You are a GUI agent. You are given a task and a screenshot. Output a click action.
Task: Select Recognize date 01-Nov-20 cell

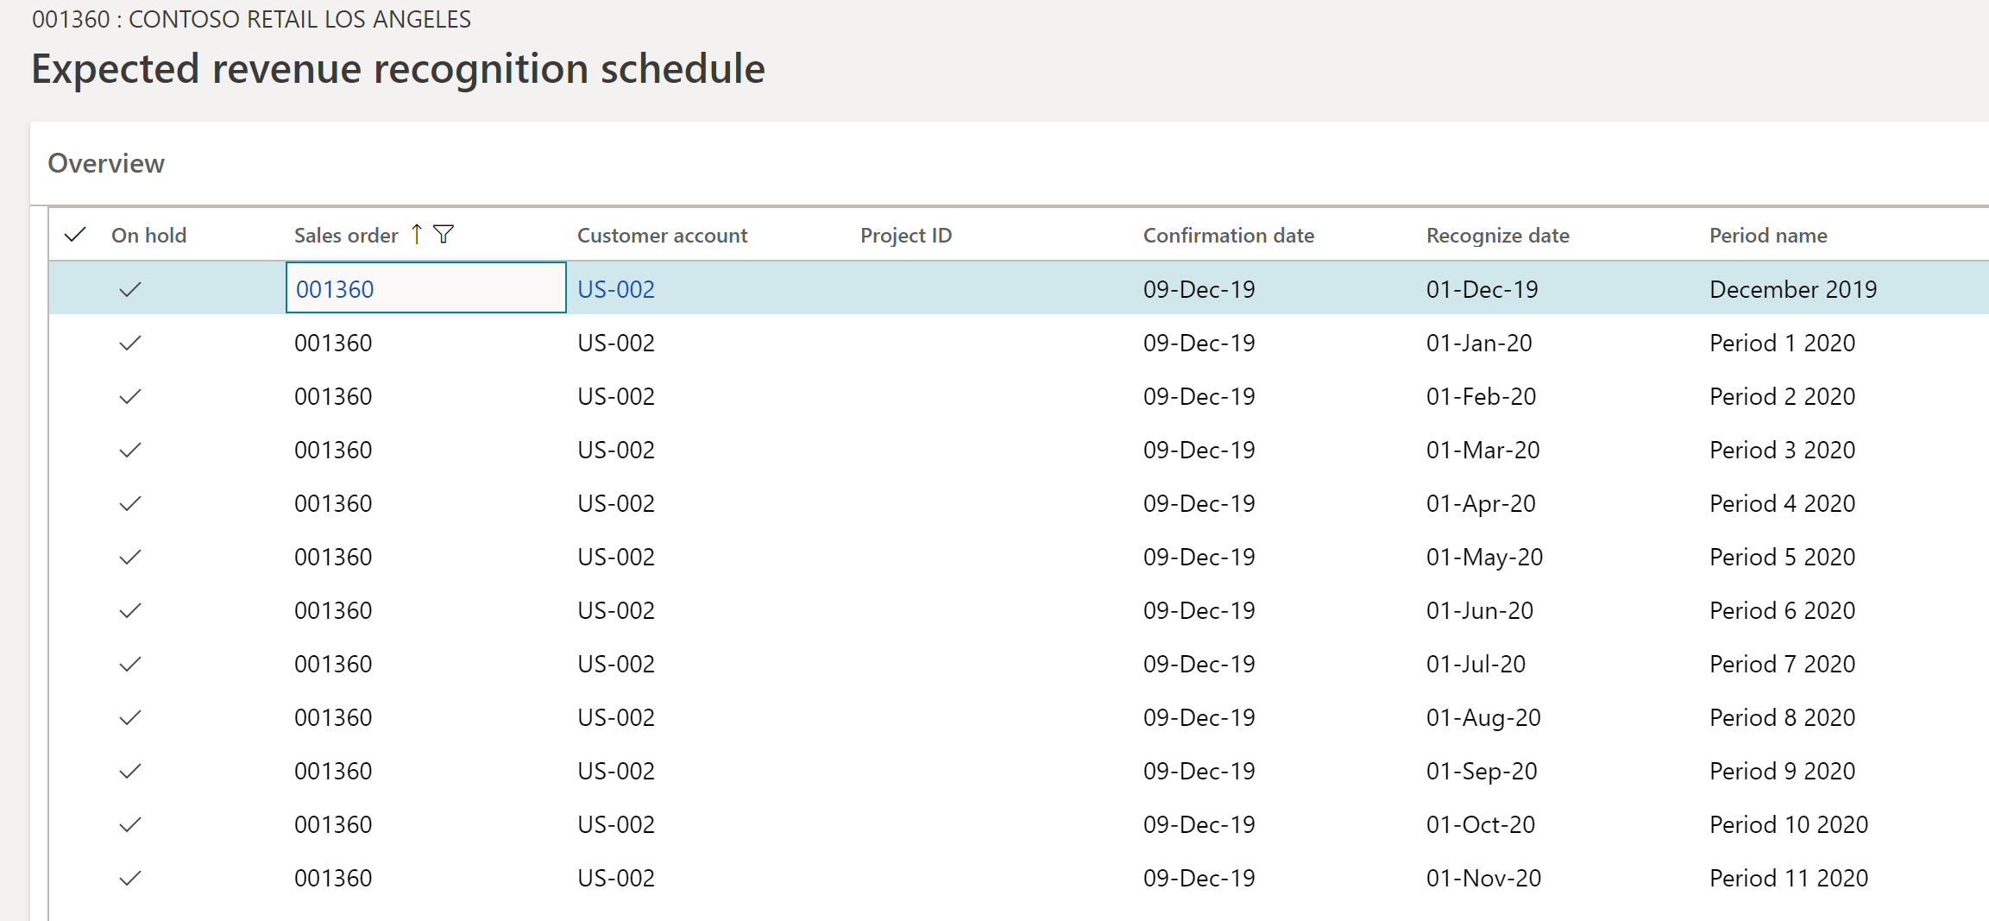1483,878
